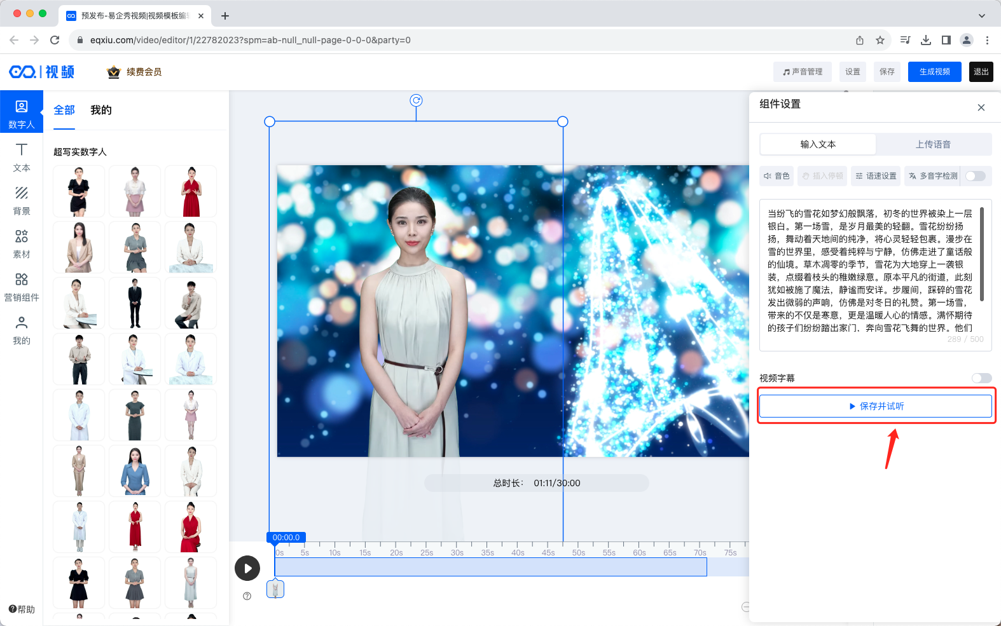Click the 超写实数字人 heading

(x=80, y=152)
